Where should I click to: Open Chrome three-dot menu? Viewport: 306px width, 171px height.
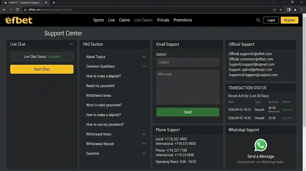coord(302,10)
